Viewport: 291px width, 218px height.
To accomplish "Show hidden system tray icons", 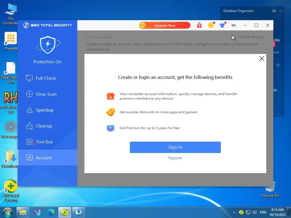I will [x=234, y=212].
